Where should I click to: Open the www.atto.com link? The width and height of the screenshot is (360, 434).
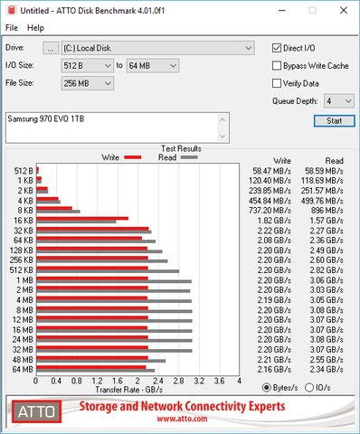click(x=182, y=419)
